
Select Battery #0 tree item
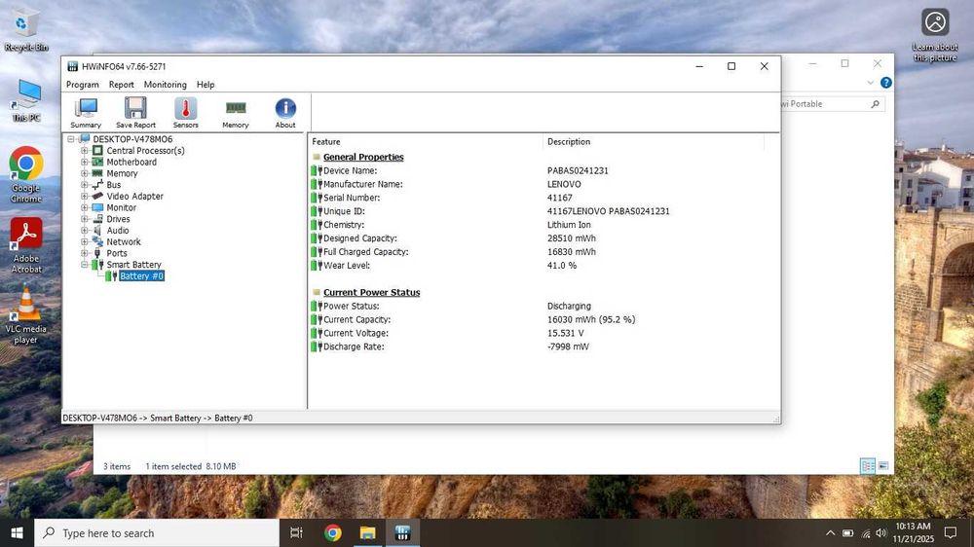[x=141, y=276]
